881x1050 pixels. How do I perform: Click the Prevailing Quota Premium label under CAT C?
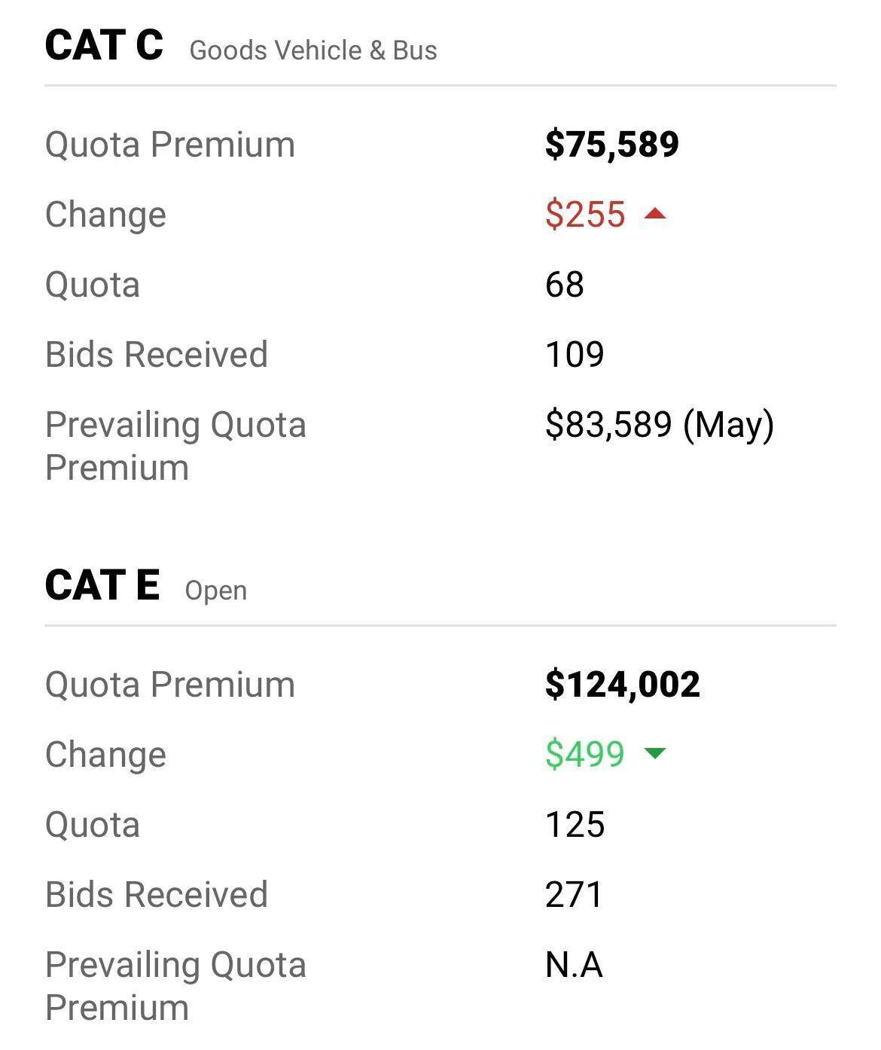175,446
